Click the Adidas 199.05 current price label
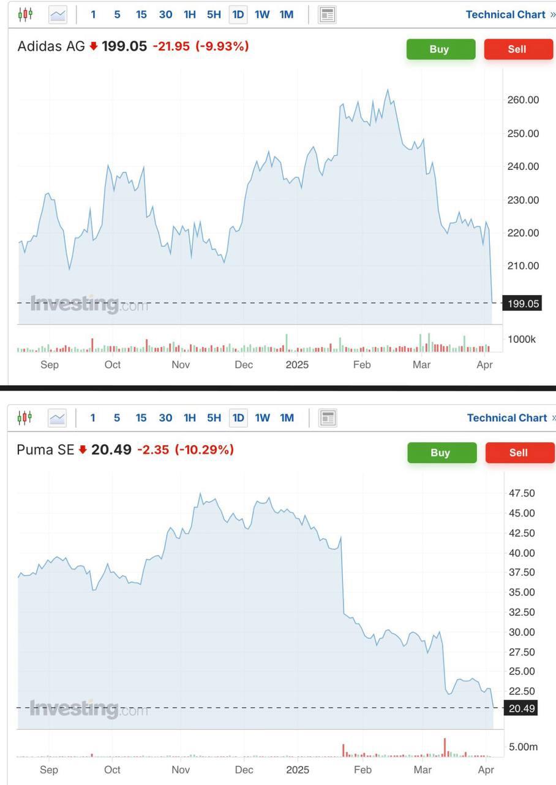556x785 pixels. tap(522, 303)
